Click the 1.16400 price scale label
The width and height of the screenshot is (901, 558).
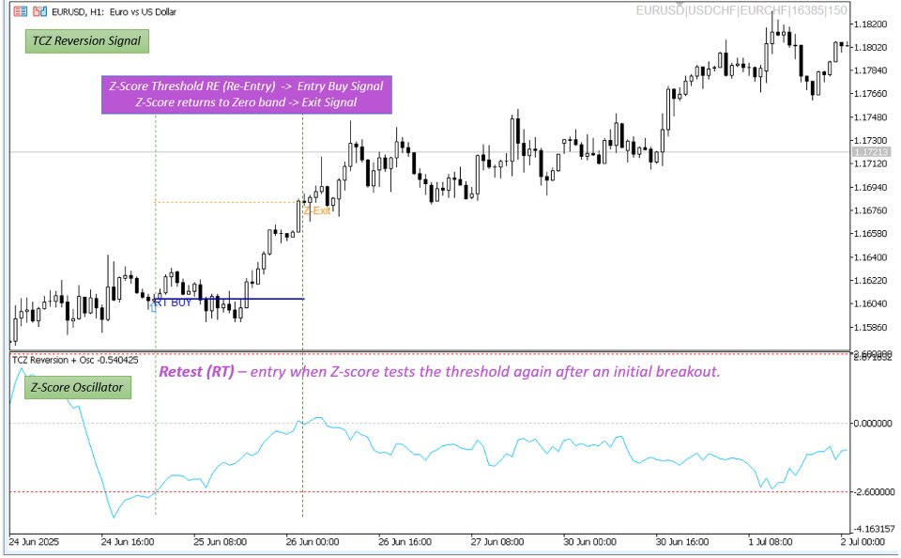tap(871, 257)
